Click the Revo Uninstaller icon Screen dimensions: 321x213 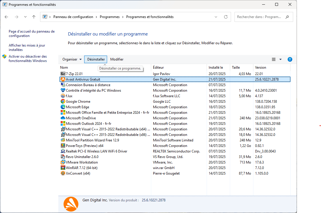pos(63,157)
